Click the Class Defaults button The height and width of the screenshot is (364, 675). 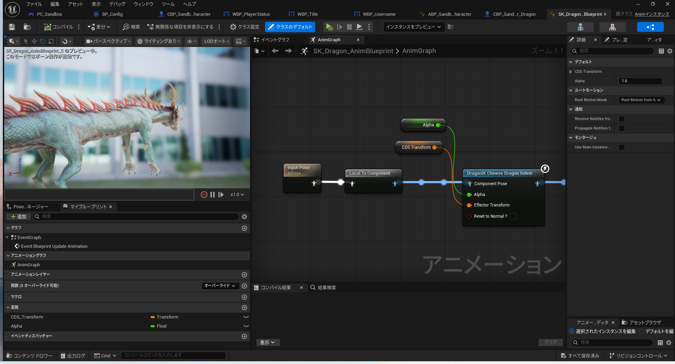tap(290, 27)
